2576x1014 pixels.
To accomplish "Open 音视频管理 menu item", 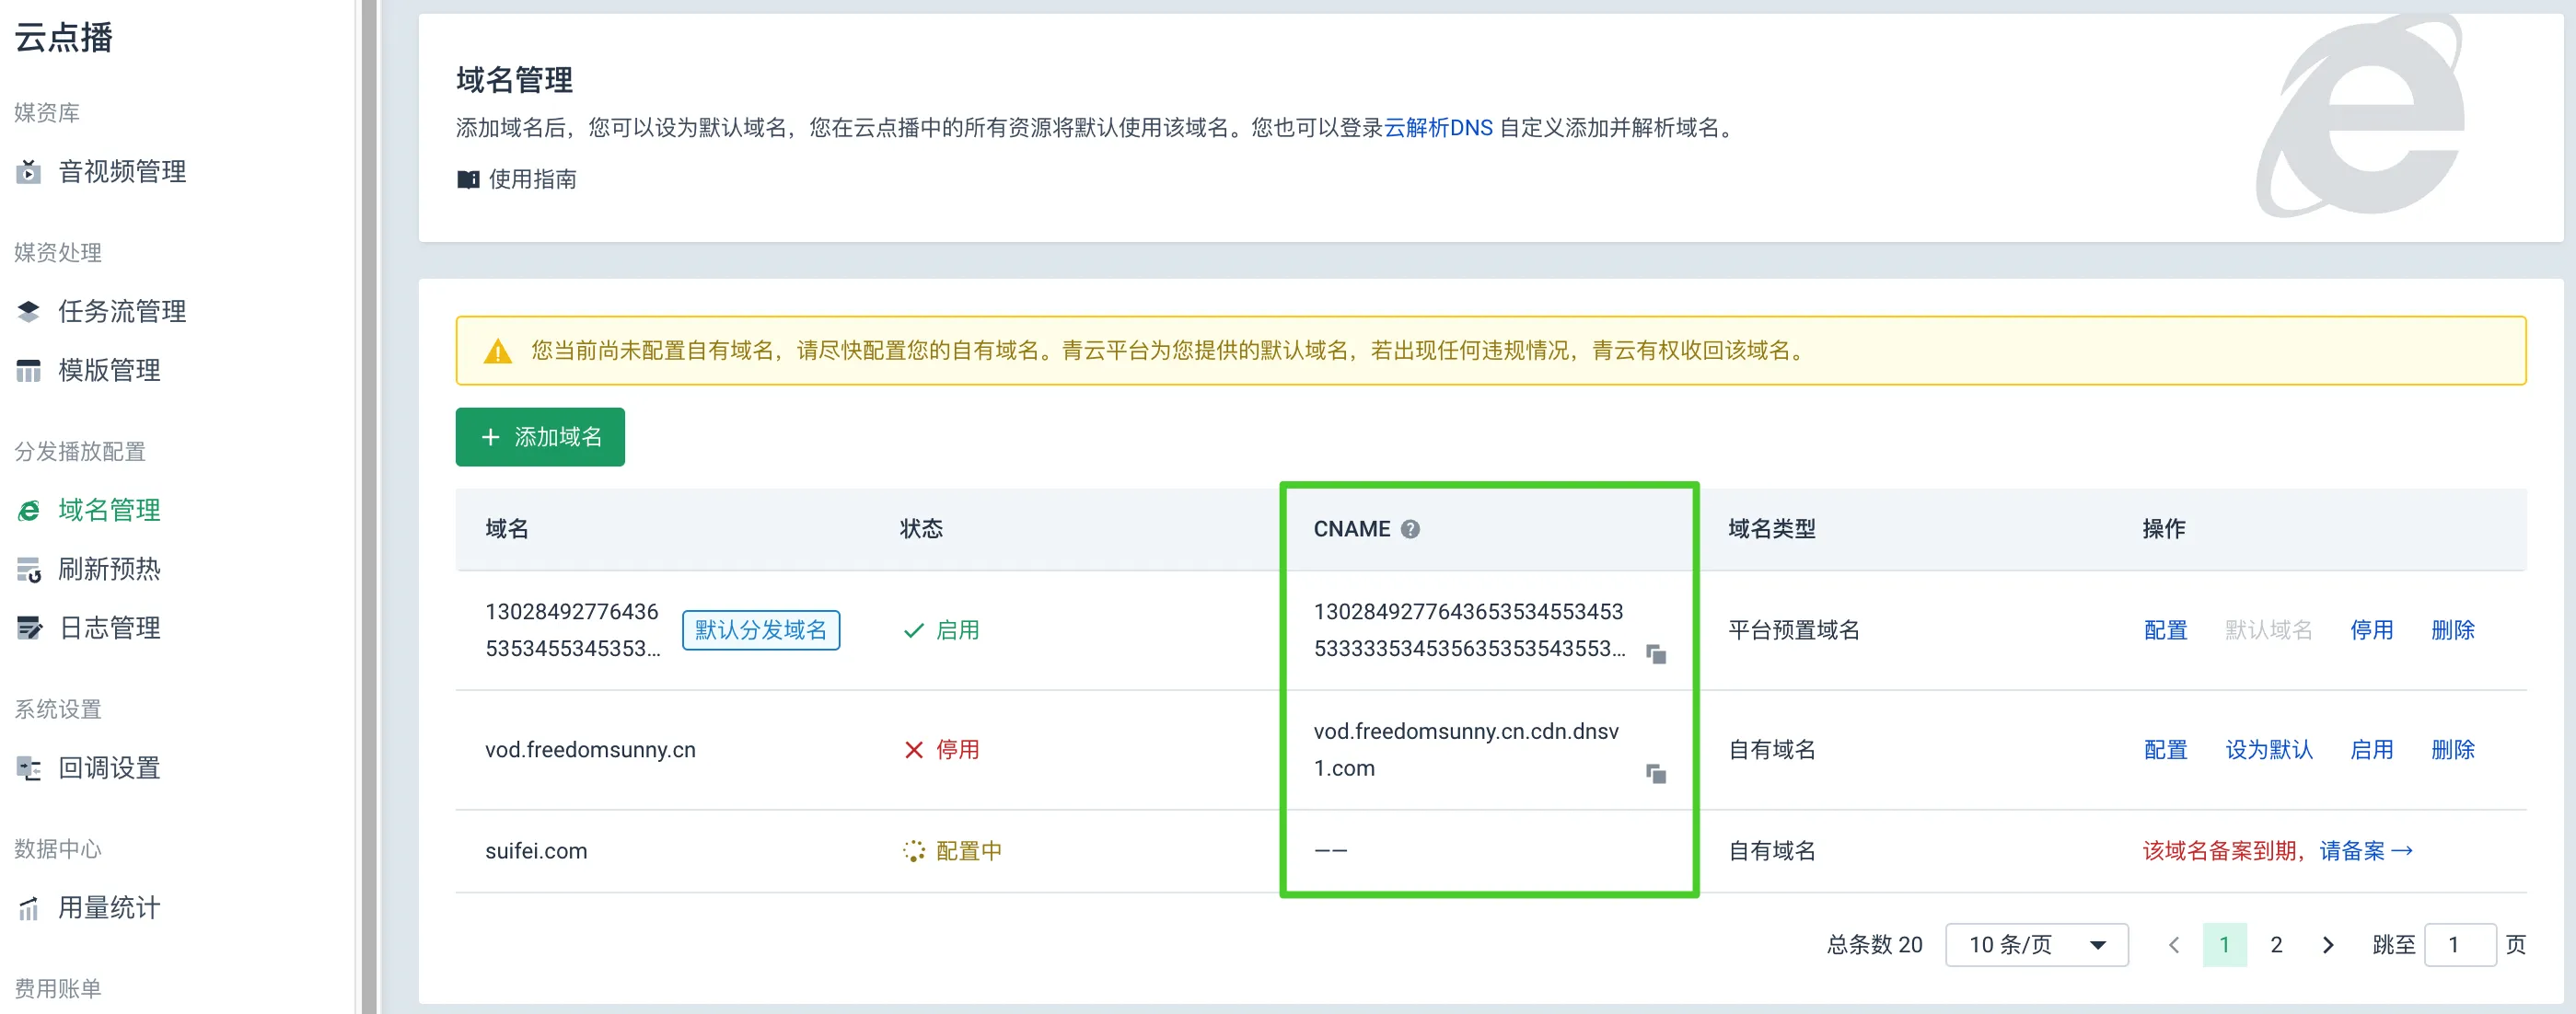I will pyautogui.click(x=122, y=172).
